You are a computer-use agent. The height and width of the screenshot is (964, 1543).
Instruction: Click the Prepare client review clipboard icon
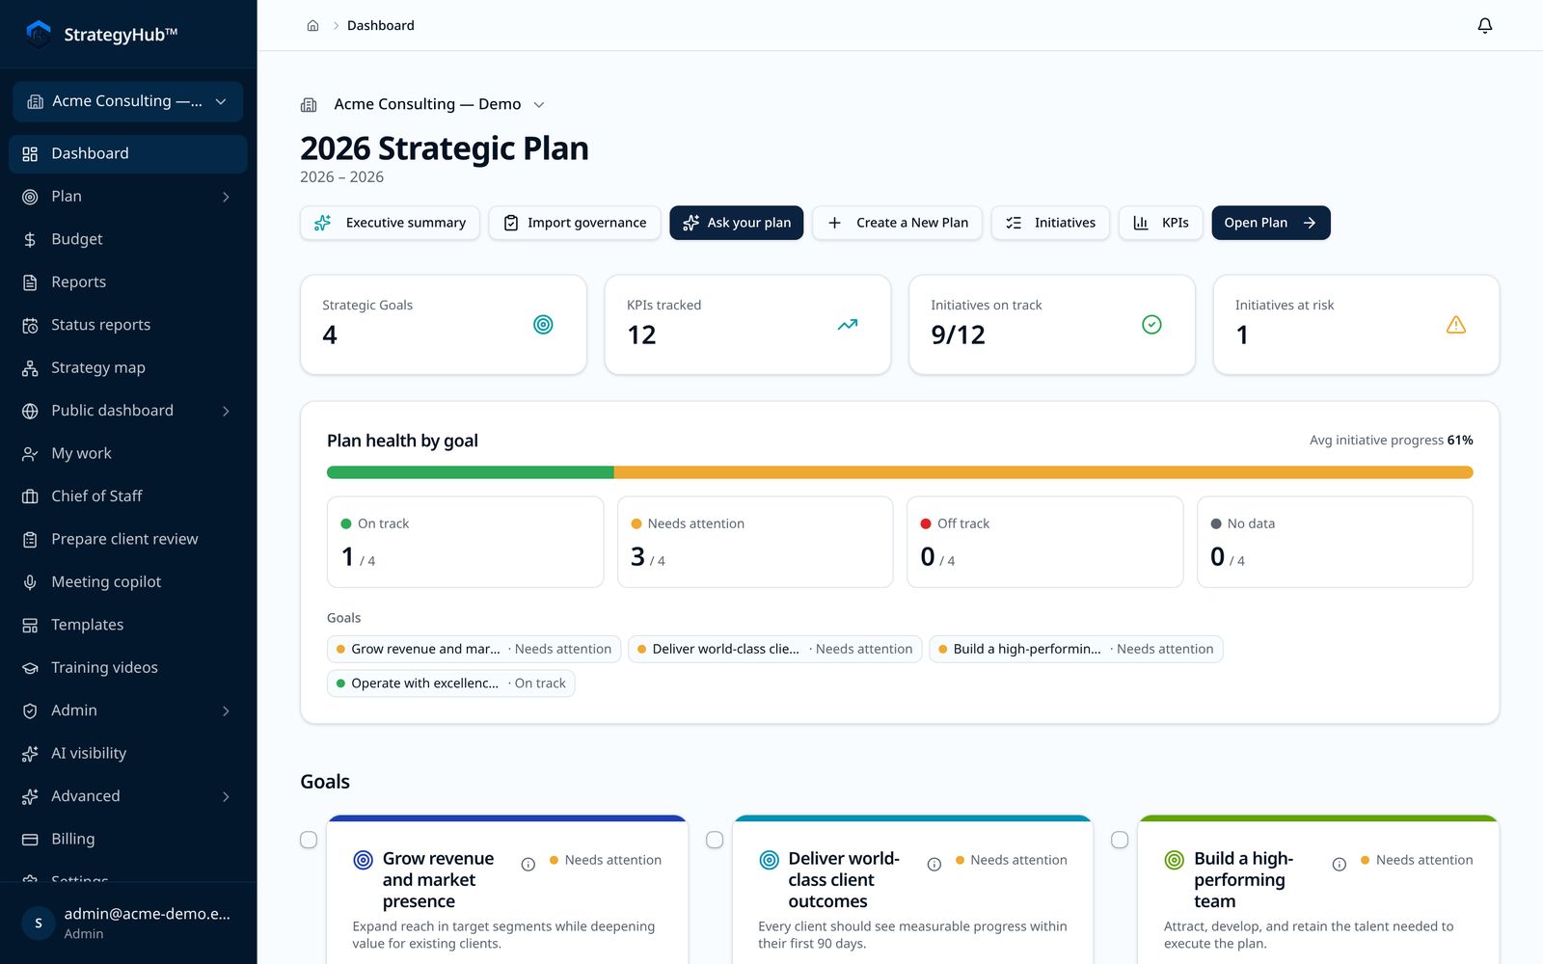[30, 539]
